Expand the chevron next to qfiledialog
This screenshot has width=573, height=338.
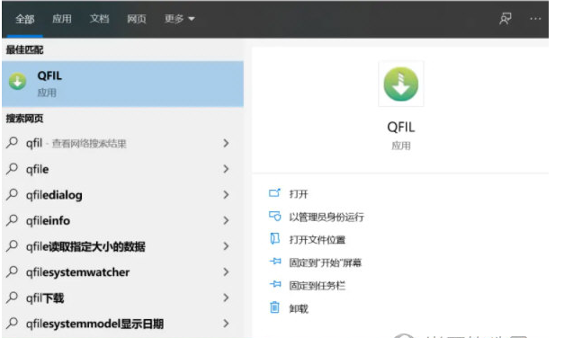coord(226,195)
